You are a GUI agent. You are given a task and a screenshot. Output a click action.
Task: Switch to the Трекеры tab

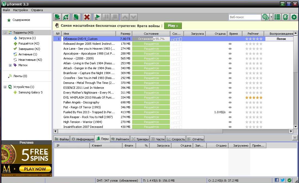pyautogui.click(x=140, y=139)
